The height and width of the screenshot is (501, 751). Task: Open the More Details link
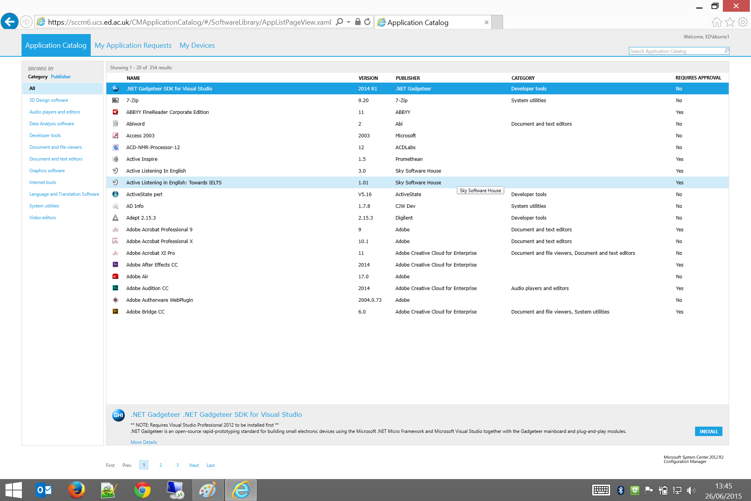144,442
